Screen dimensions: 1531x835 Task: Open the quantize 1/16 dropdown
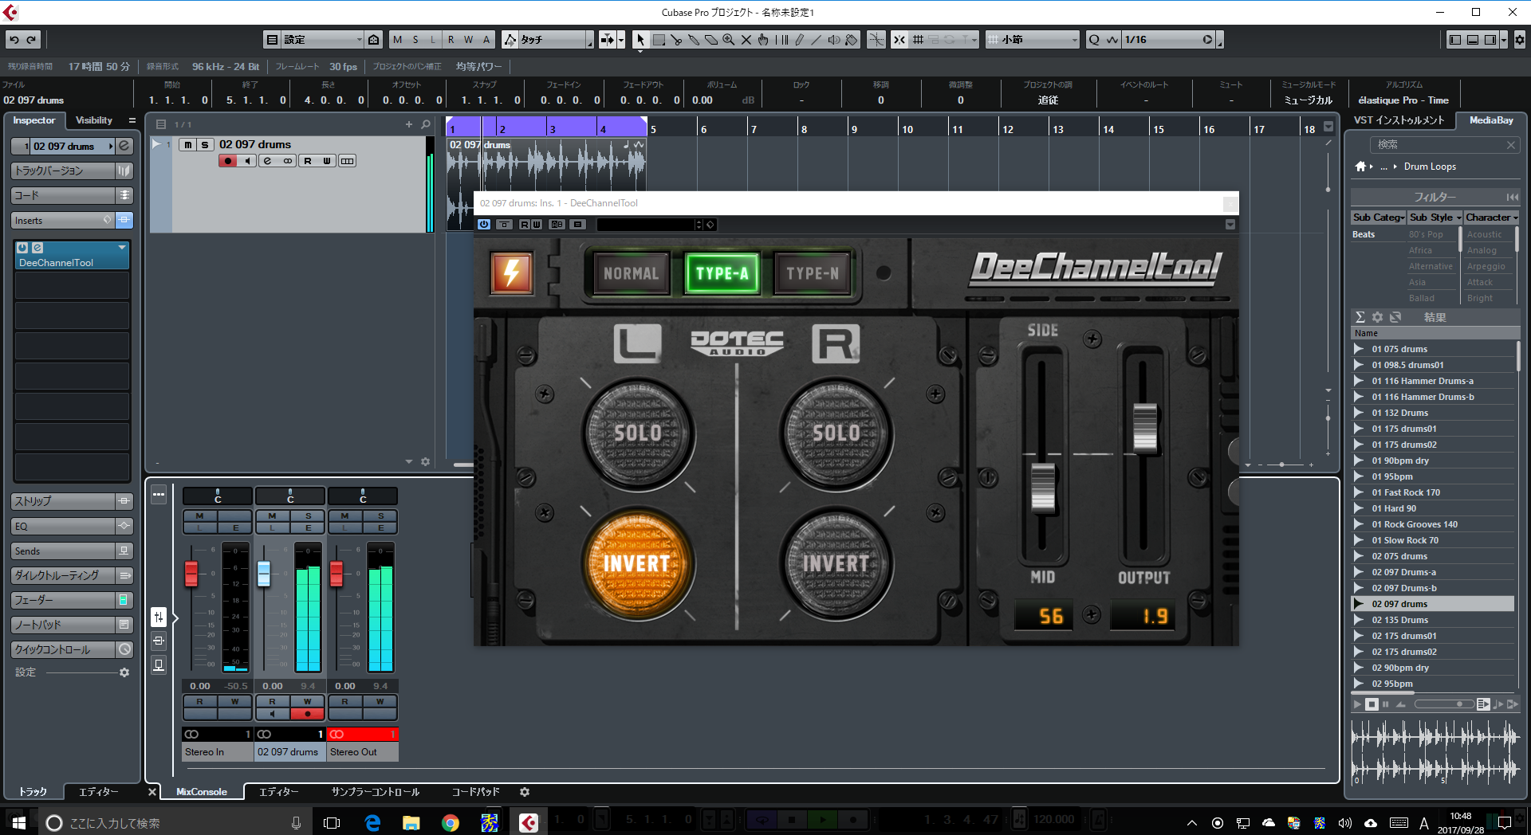pyautogui.click(x=1168, y=40)
